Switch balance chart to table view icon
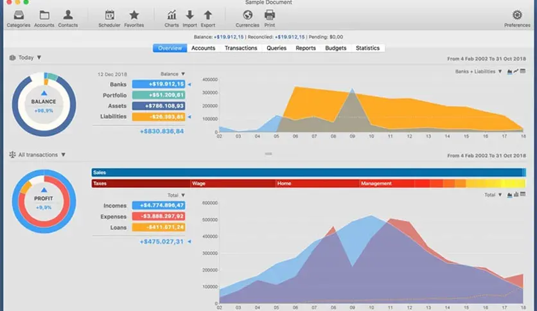Screen dimensions: 537x311 [x=523, y=71]
